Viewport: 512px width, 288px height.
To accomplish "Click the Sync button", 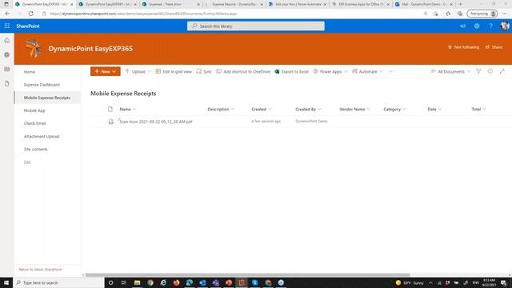I will coord(204,71).
